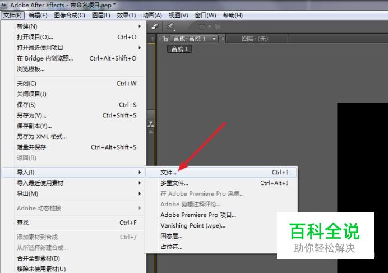Choose 关闭(C) in the File menu
Viewport: 388px width, 273px height.
(73, 84)
